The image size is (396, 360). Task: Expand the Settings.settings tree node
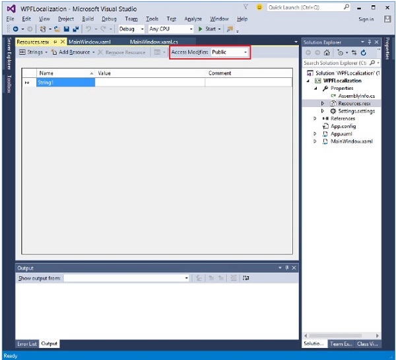click(323, 111)
